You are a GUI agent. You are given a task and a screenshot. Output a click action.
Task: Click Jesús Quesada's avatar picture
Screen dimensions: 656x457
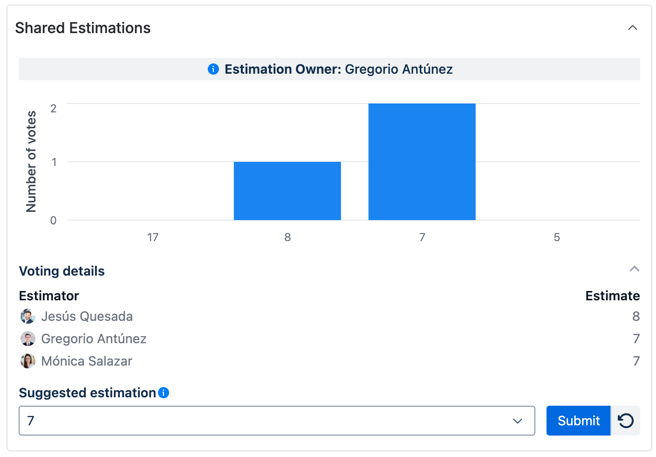coord(27,316)
